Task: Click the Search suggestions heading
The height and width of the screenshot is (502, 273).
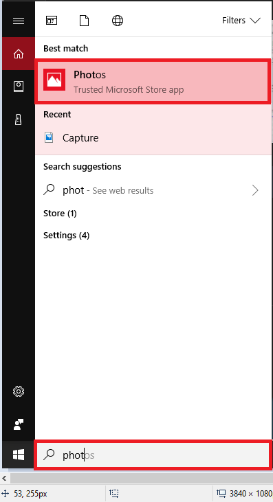Action: (x=83, y=167)
